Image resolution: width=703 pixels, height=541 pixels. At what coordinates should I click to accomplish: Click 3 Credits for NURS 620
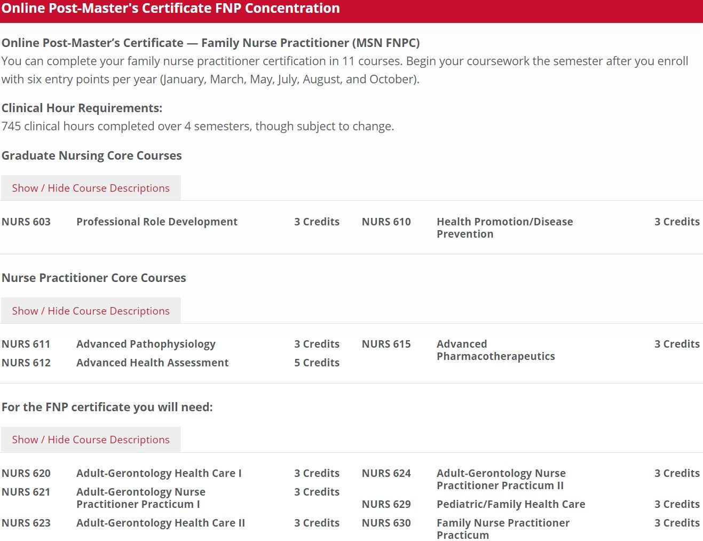click(x=317, y=473)
